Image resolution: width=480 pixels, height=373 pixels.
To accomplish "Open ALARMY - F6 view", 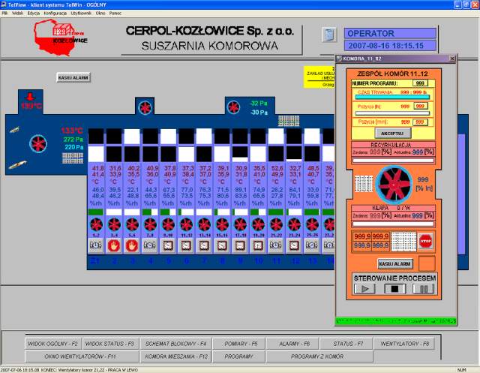I will click(294, 344).
